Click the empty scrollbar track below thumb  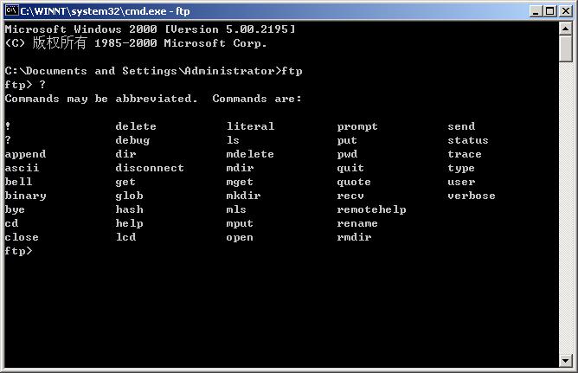[x=565, y=209]
